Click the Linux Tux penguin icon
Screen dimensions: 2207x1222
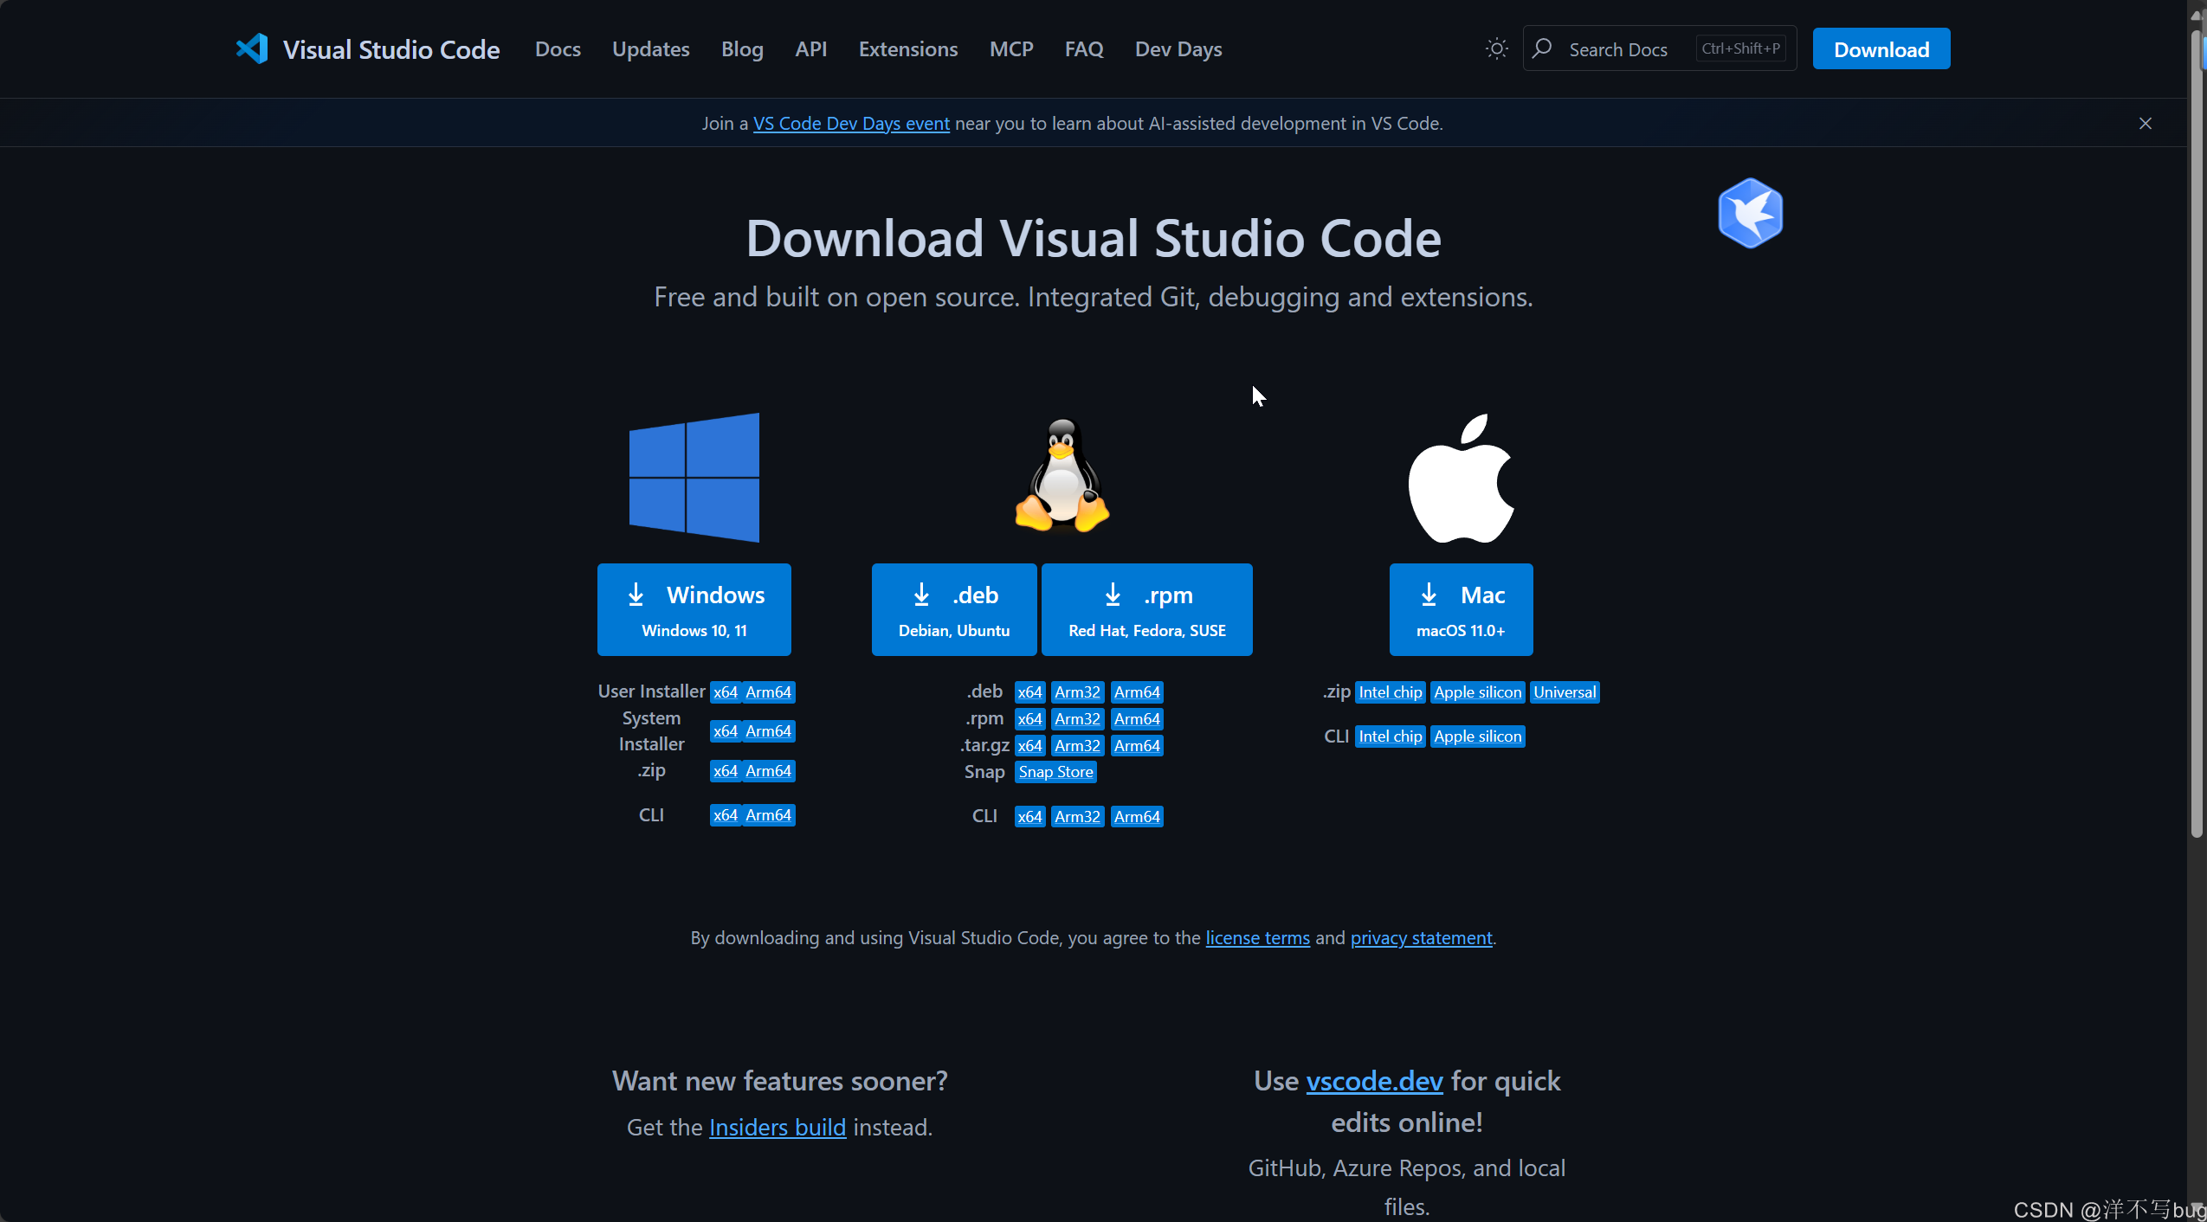click(1062, 475)
